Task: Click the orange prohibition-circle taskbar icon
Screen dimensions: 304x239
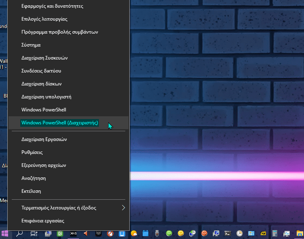Action: coord(110,234)
